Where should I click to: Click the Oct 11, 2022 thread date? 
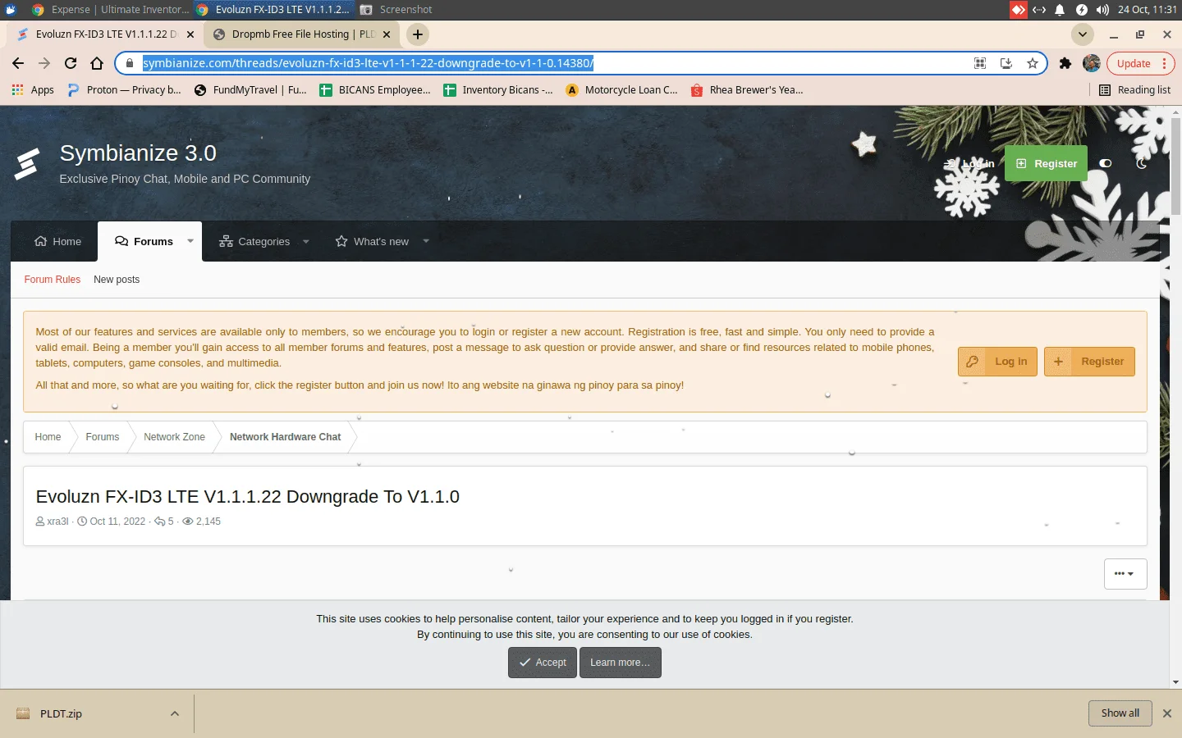117,522
